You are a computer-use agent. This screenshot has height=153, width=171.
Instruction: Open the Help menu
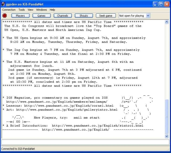click(52, 10)
